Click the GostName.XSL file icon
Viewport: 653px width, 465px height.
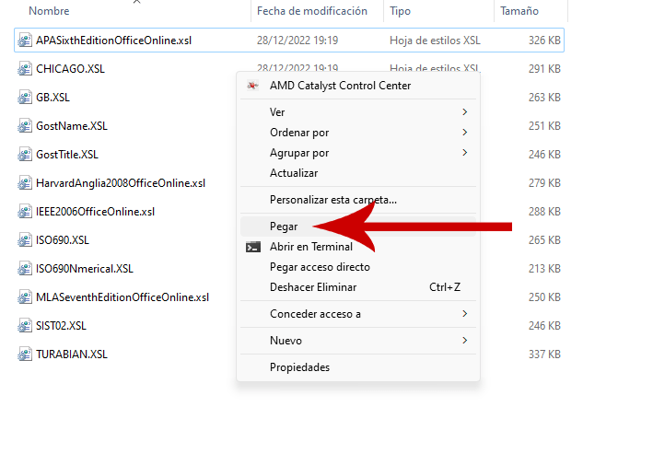click(x=25, y=126)
